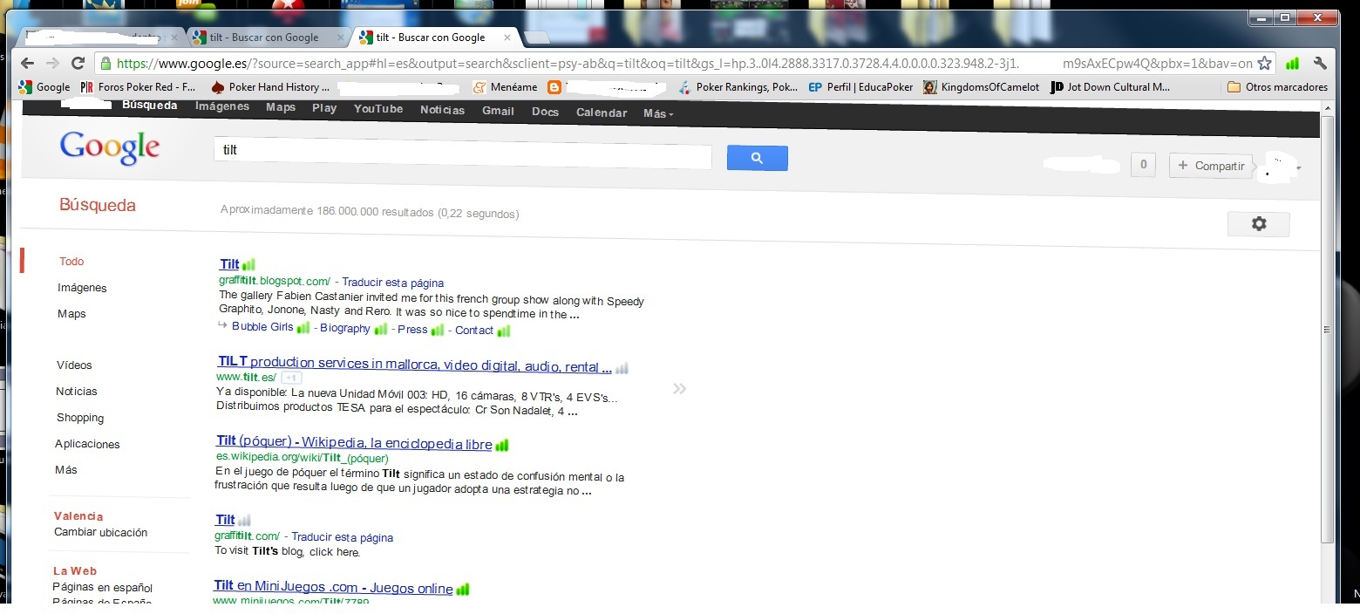Select 'Páginas en español' filter
Viewport: 1360px width, 614px height.
click(102, 588)
